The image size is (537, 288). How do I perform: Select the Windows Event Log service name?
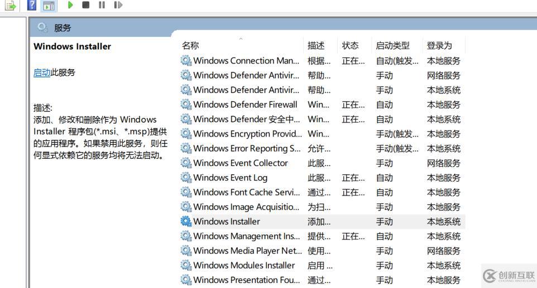[231, 178]
